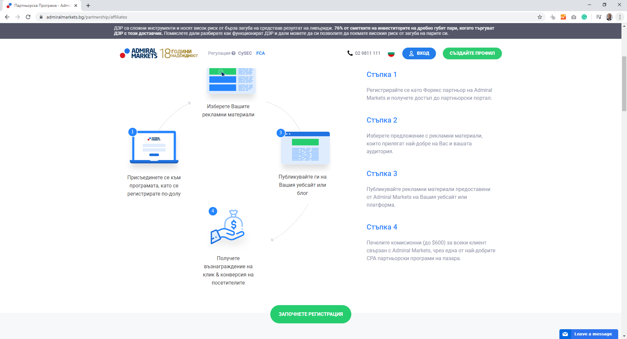Viewport: 627px width, 339px height.
Task: Click the Admiral Markets logo
Action: [x=139, y=53]
